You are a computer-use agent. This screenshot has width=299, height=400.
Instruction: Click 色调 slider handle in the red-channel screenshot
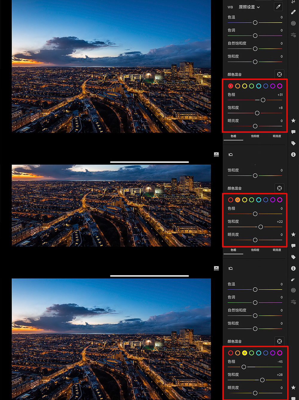tap(255, 36)
